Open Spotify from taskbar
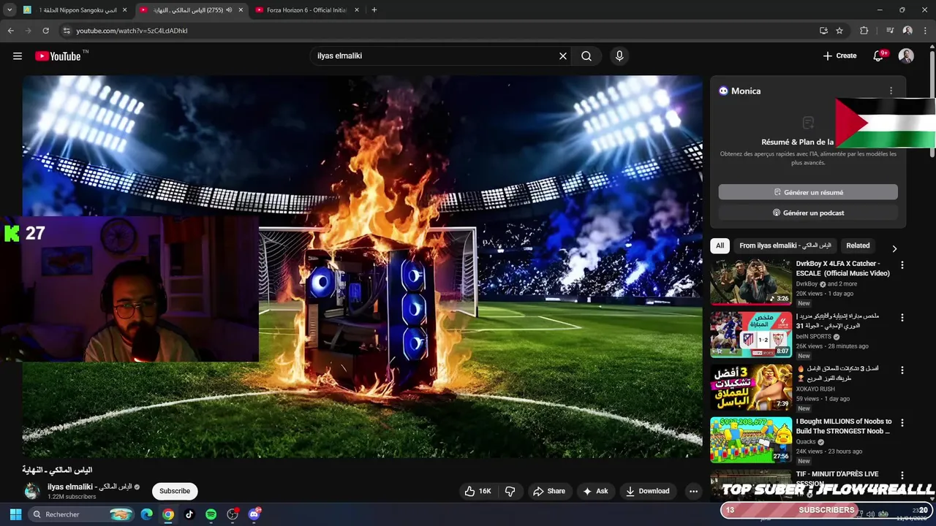The image size is (936, 526). click(x=211, y=514)
